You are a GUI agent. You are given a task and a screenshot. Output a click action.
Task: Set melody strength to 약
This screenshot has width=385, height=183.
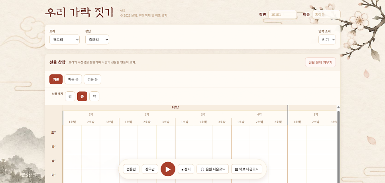(x=94, y=96)
